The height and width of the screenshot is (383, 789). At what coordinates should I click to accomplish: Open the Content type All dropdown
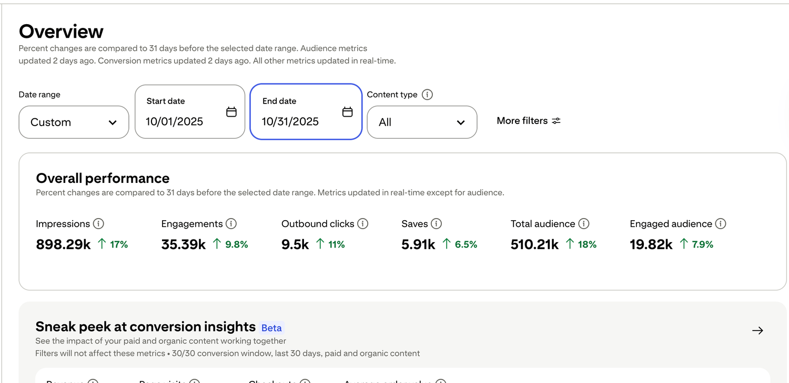pyautogui.click(x=422, y=122)
